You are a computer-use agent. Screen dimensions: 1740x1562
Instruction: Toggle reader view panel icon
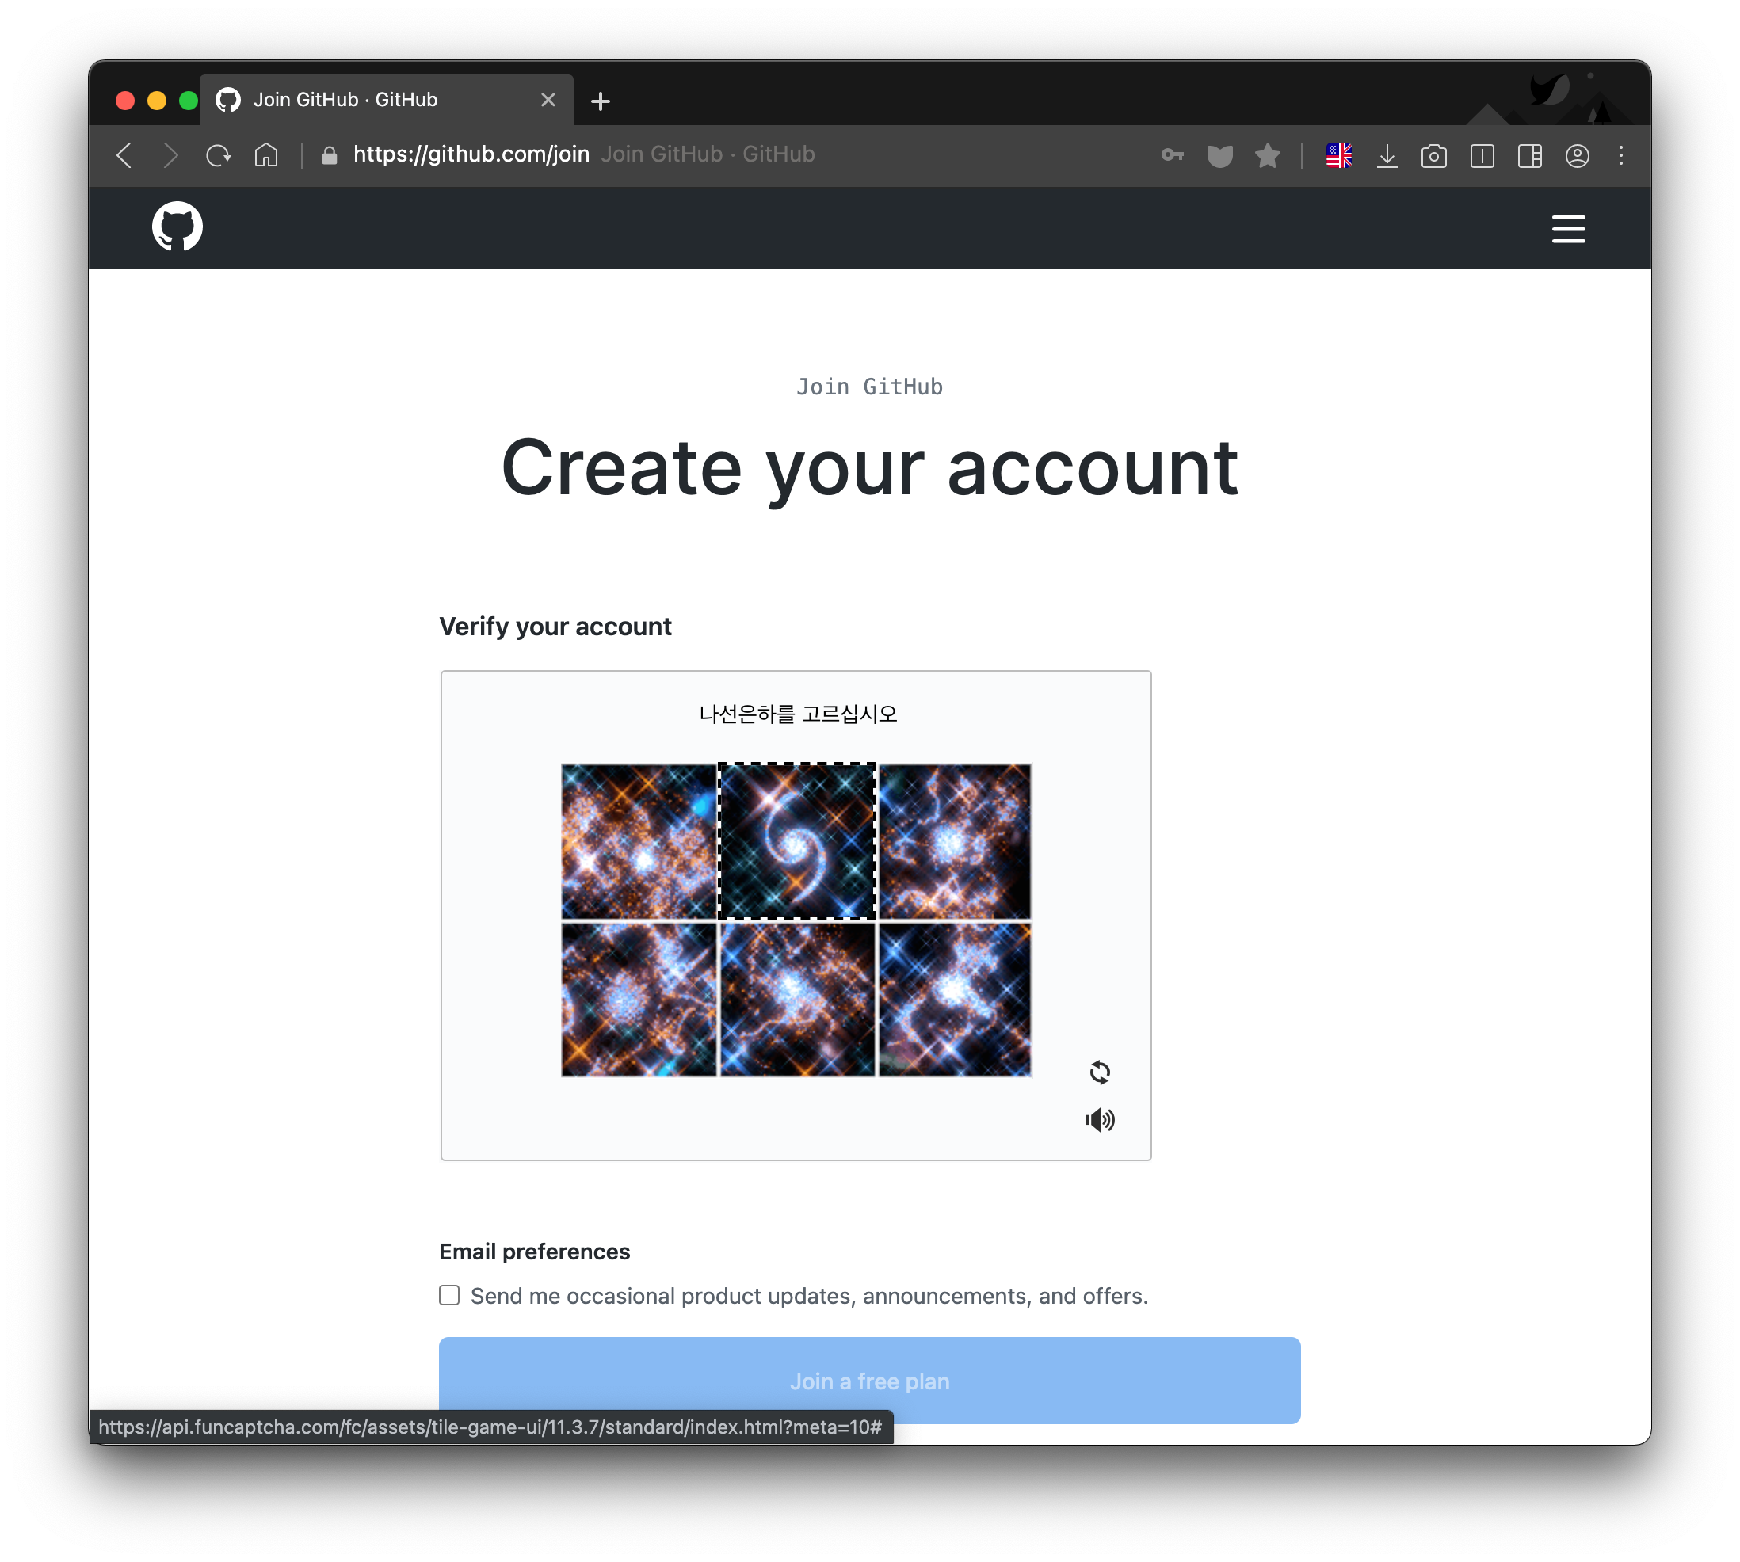point(1482,155)
